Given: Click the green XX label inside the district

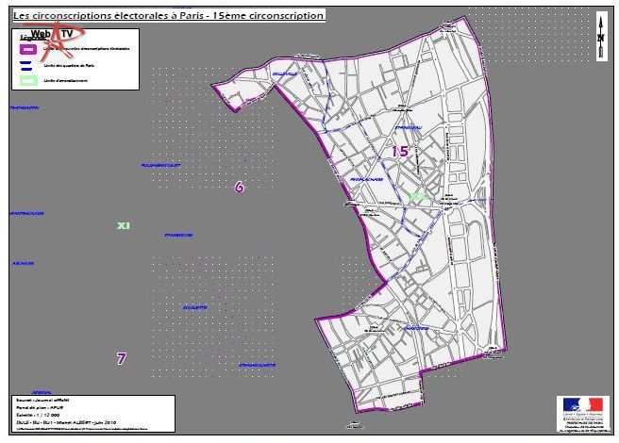Looking at the screenshot, I should (417, 196).
